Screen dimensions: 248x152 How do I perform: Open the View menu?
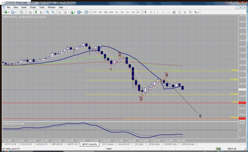[15, 7]
